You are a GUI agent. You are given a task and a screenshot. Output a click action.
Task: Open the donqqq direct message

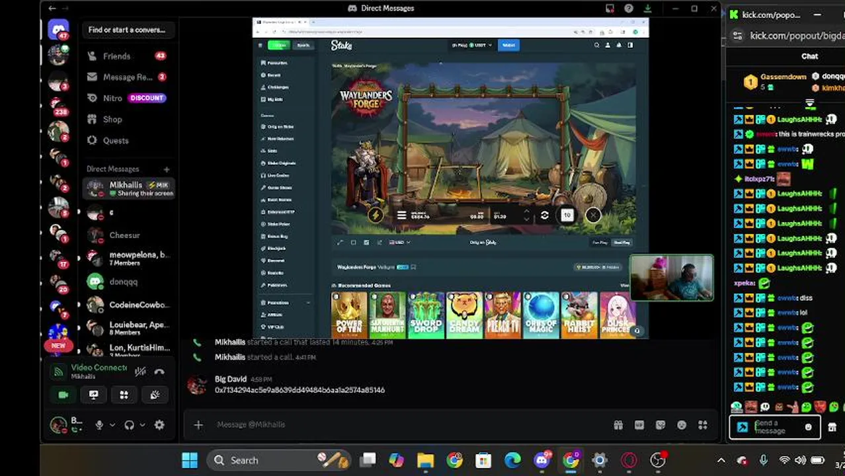click(x=128, y=282)
